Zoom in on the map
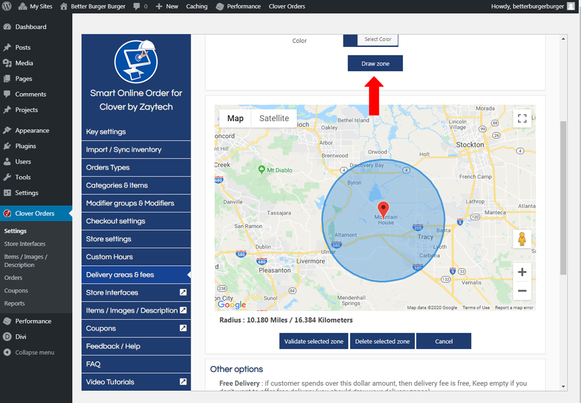 [522, 272]
